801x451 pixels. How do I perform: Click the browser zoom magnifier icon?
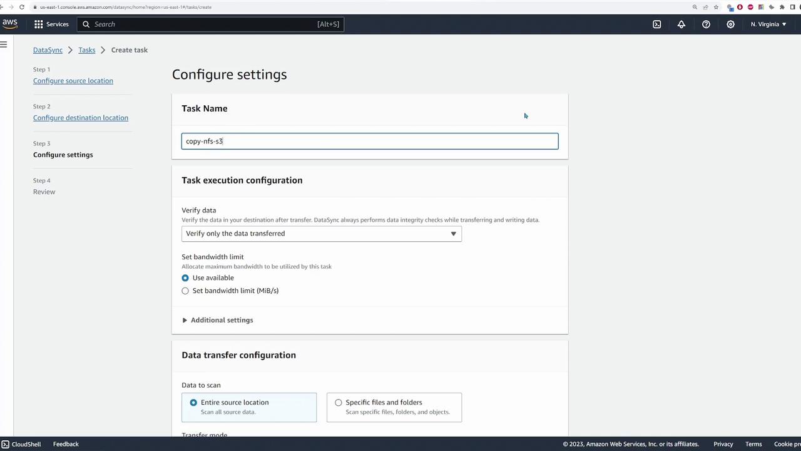(x=695, y=7)
